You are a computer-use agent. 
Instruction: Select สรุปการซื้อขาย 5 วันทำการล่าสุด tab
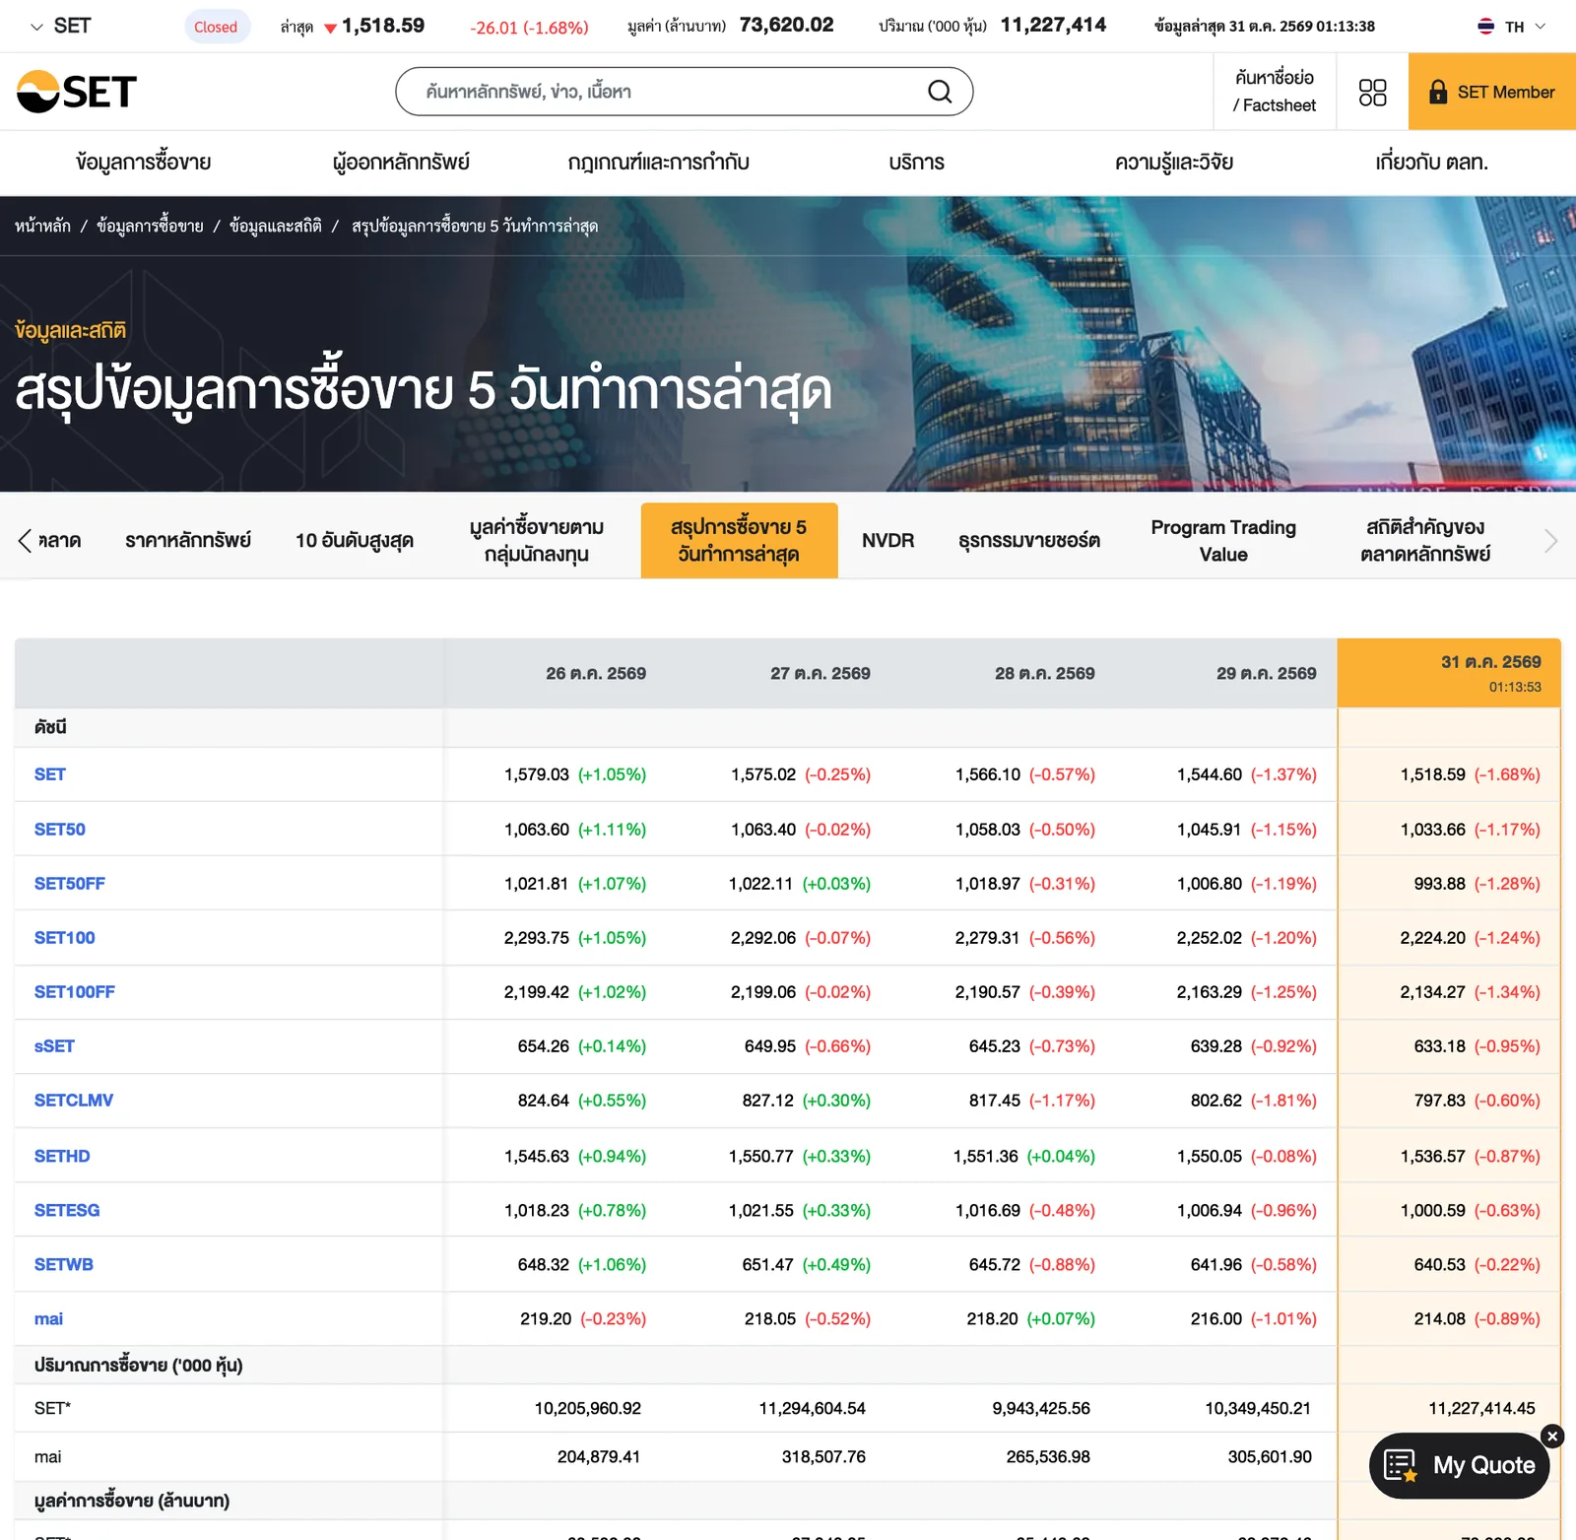click(x=739, y=540)
